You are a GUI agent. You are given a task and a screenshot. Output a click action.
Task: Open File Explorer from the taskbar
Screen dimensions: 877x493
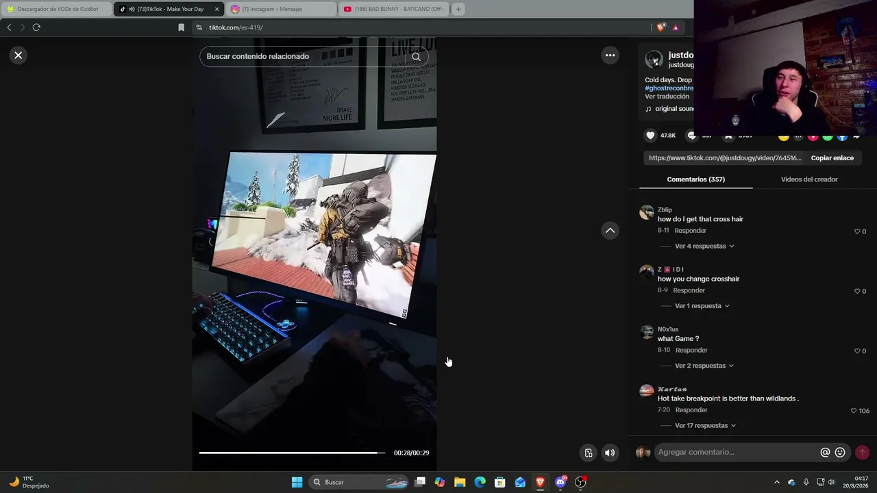pos(460,482)
